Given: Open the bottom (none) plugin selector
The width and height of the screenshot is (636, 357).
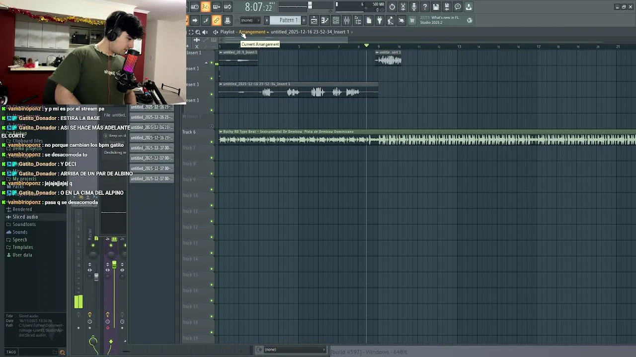Looking at the screenshot, I should coord(291,350).
